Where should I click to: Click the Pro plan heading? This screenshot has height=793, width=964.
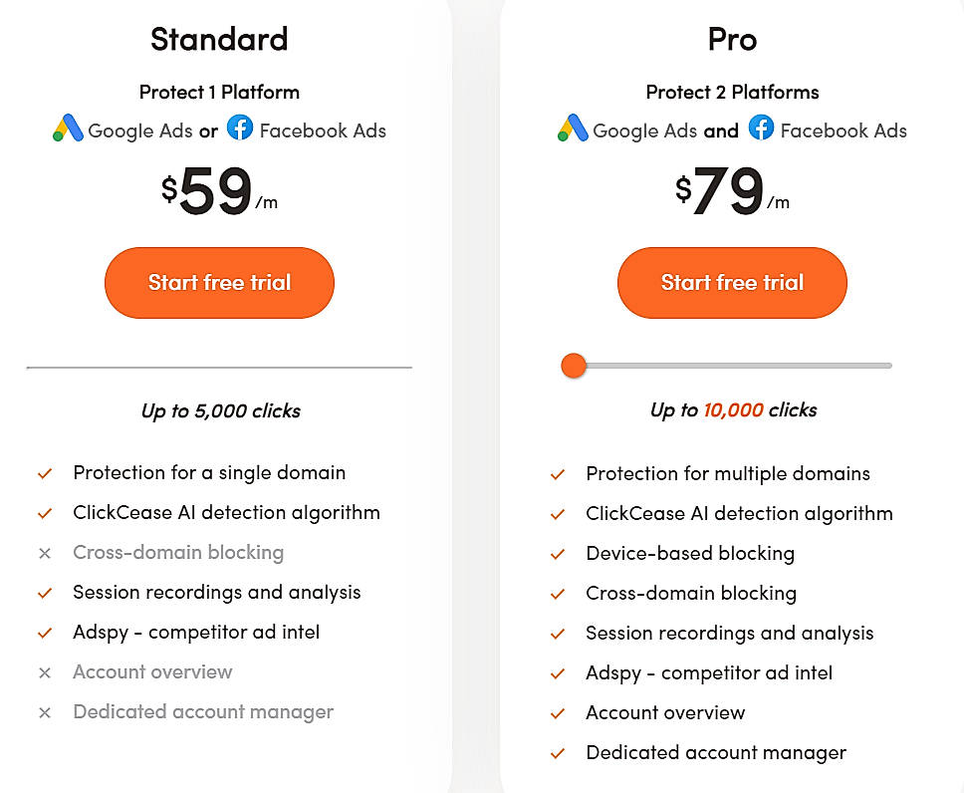click(x=732, y=39)
